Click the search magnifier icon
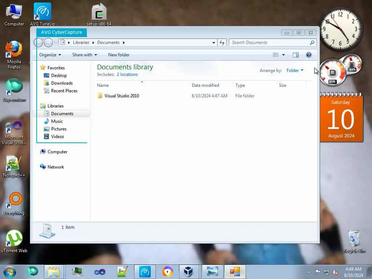The height and width of the screenshot is (279, 372). tap(312, 43)
